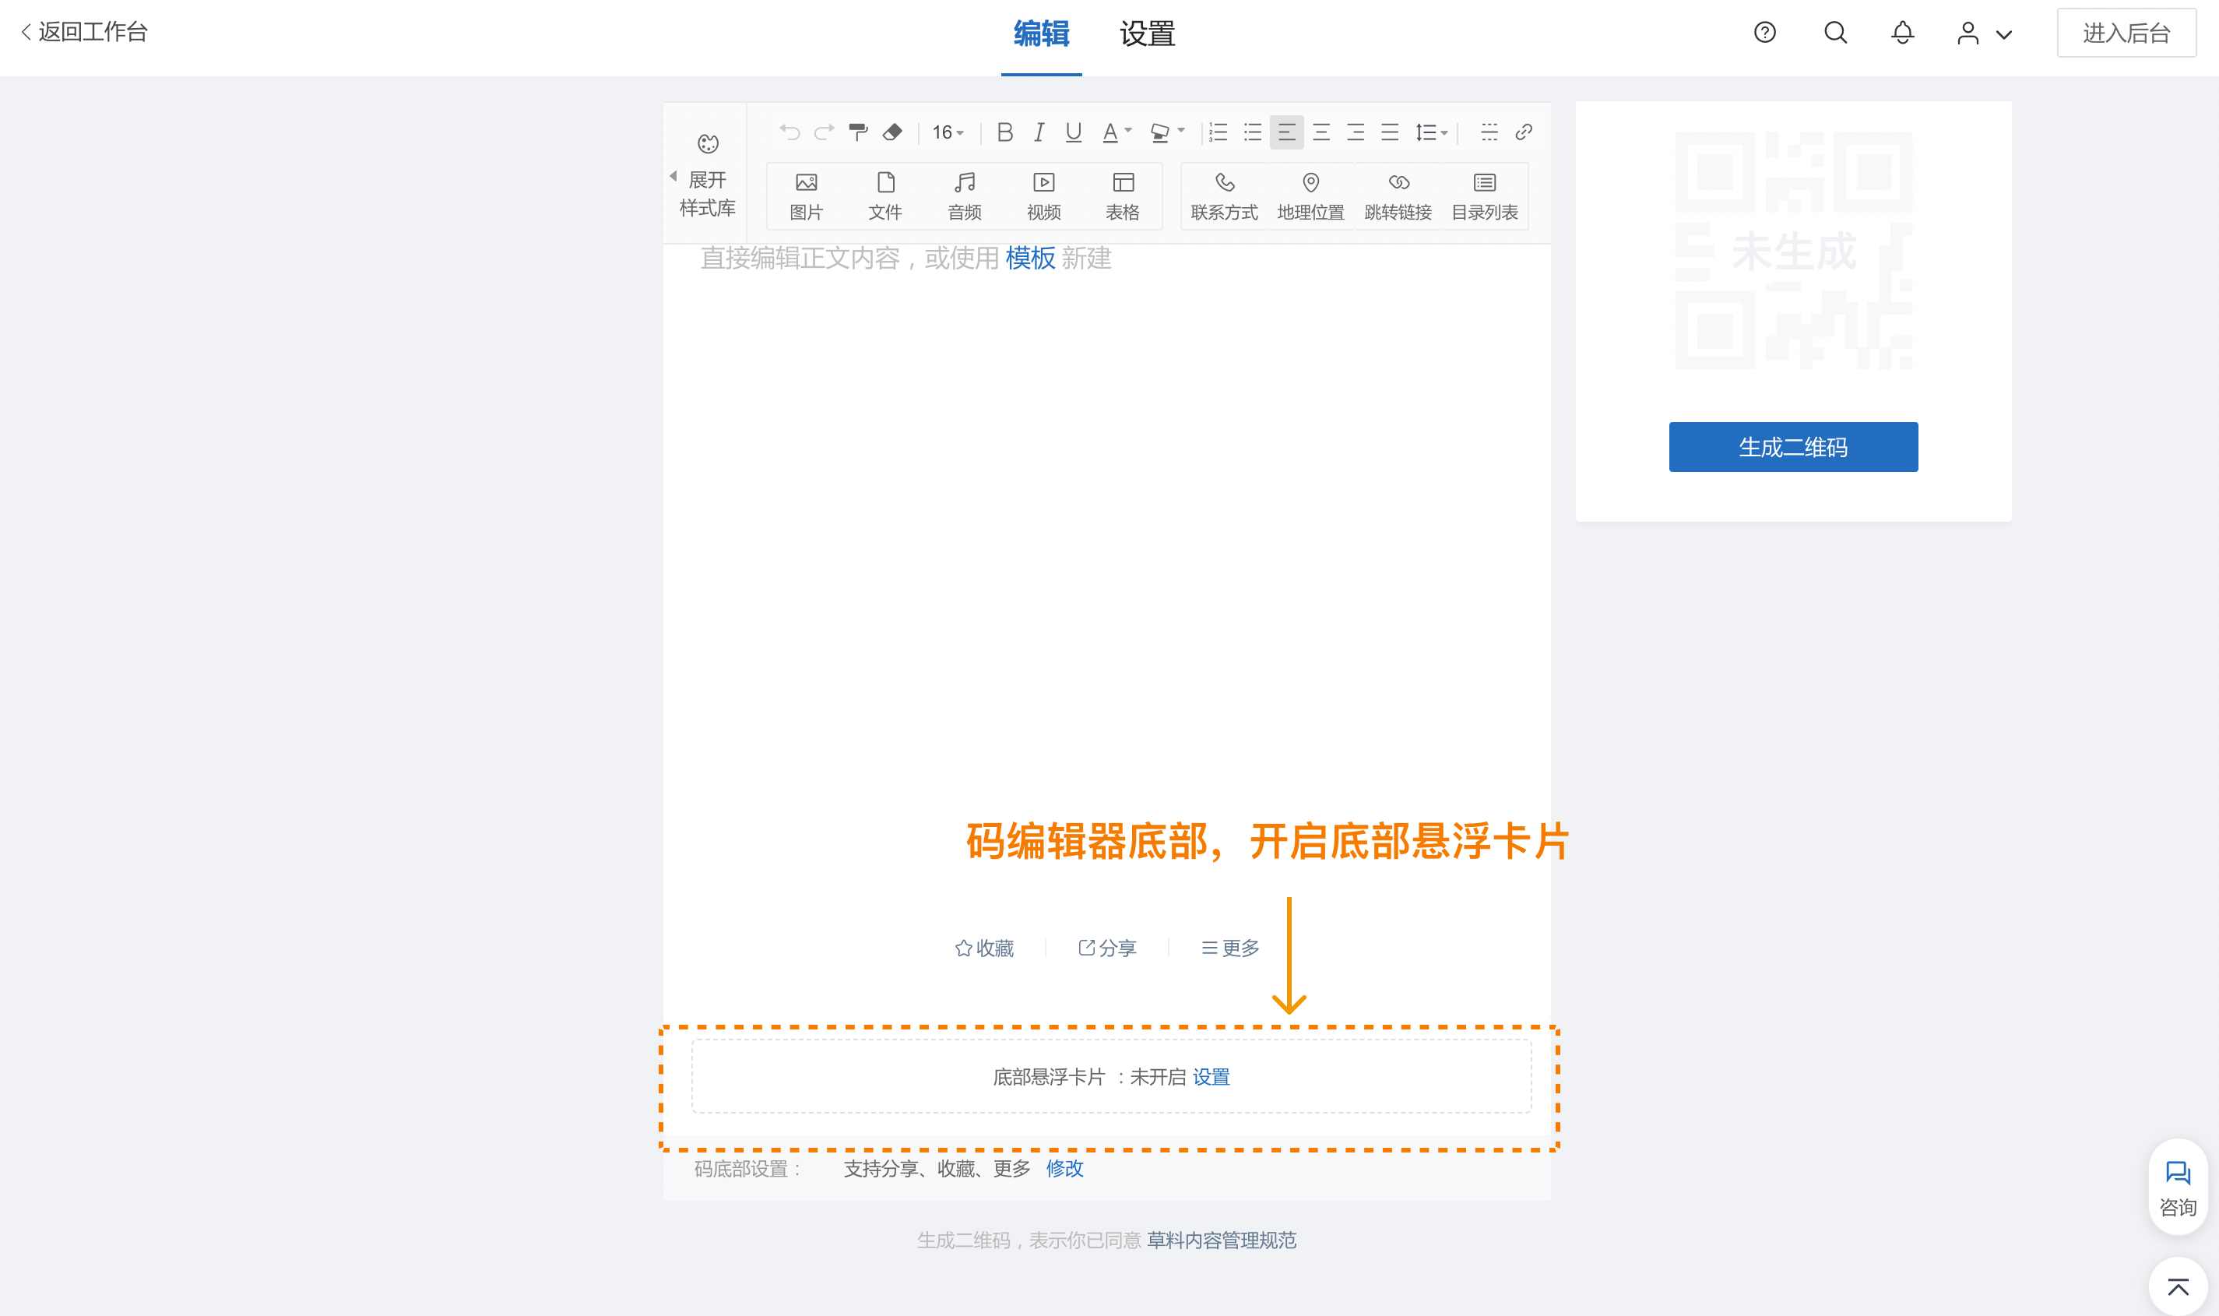
Task: Toggle underline formatting
Action: coord(1074,132)
